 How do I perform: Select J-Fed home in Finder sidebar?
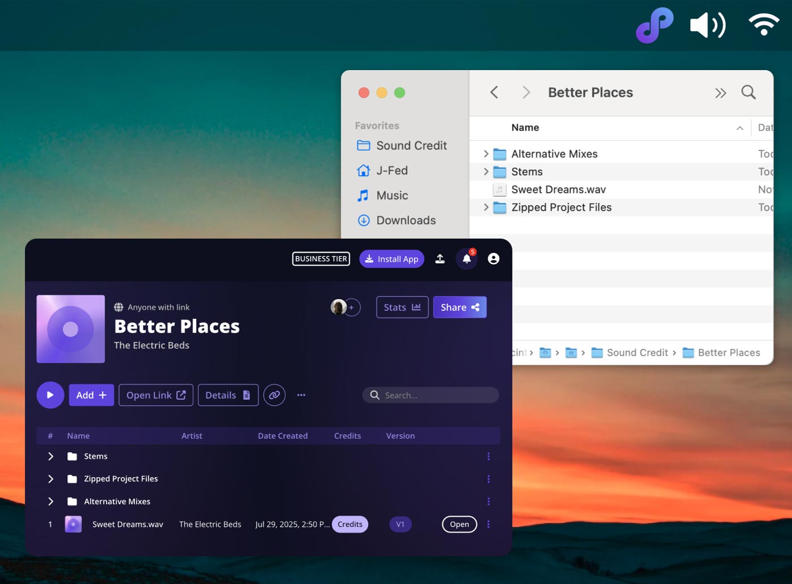click(x=382, y=170)
